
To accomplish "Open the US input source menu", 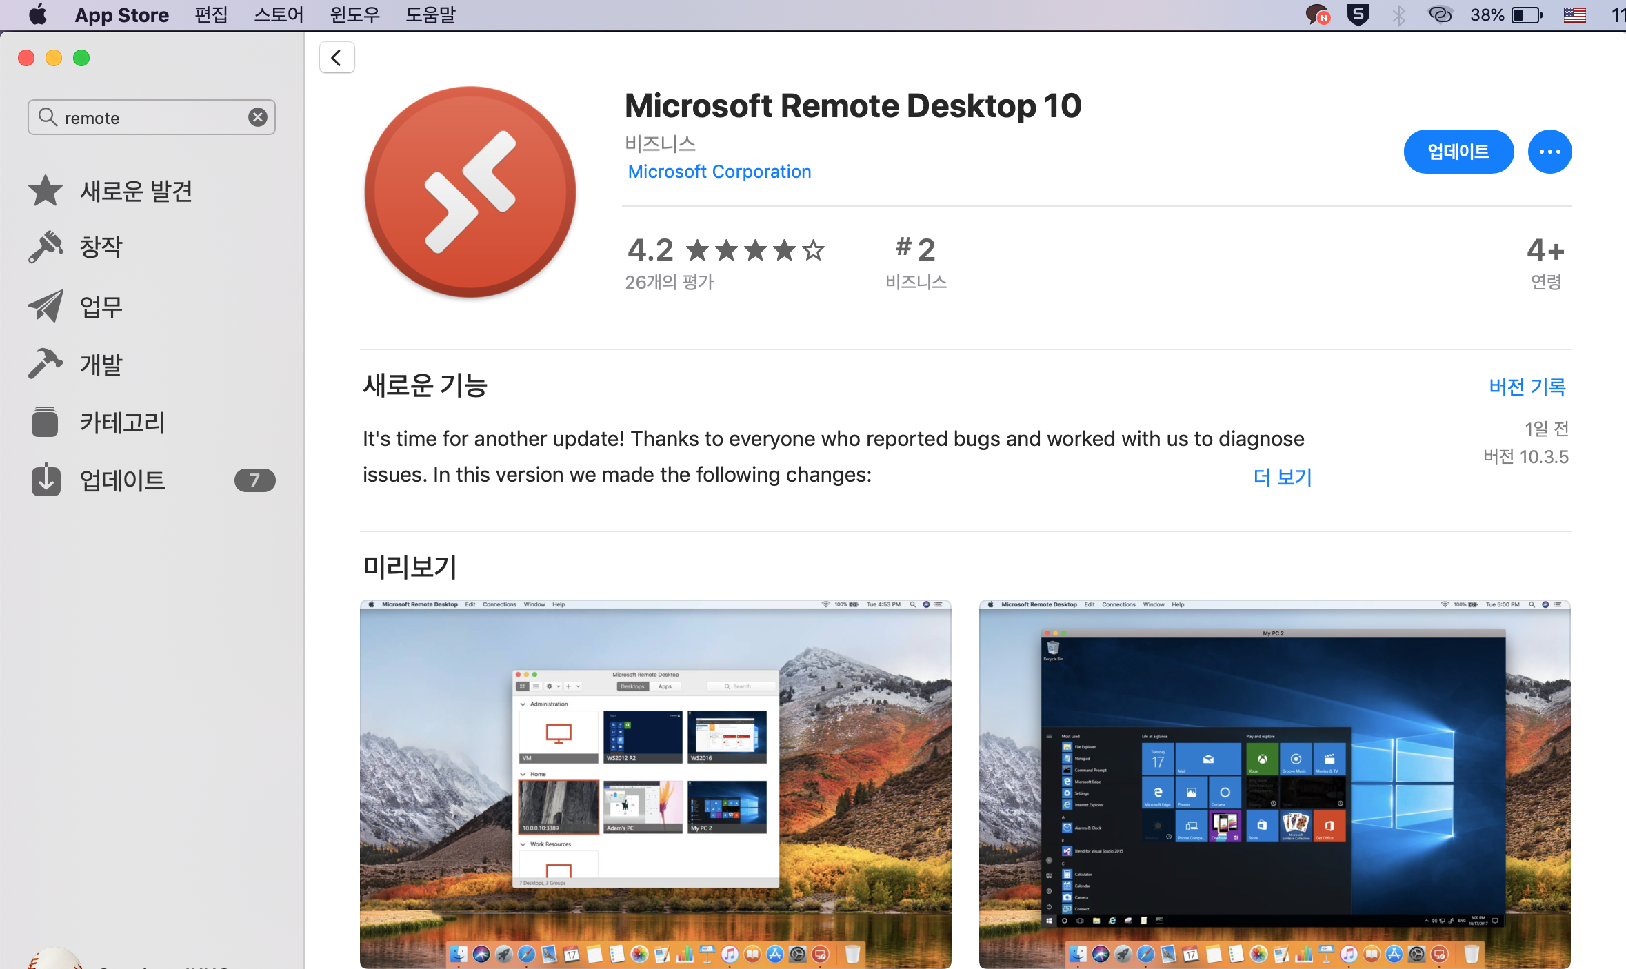I will coord(1574,15).
